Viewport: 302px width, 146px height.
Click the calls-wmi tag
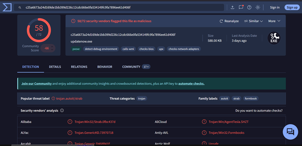[x=128, y=49]
